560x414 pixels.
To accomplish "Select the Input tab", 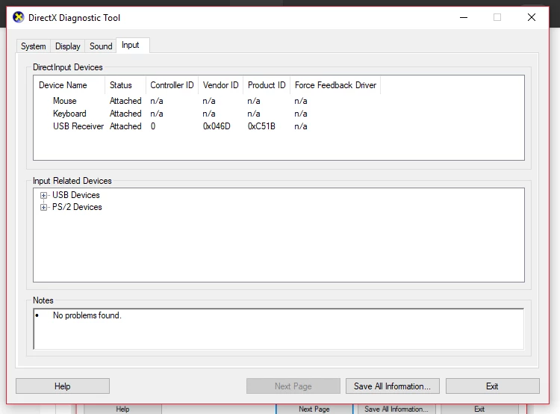I will point(131,45).
